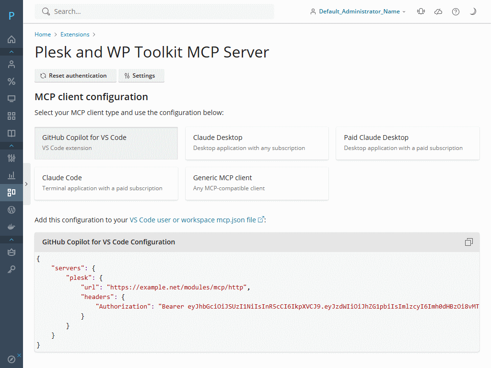Click the crossed-out cloud icon in the header
Screen dimensions: 491x368
point(438,11)
